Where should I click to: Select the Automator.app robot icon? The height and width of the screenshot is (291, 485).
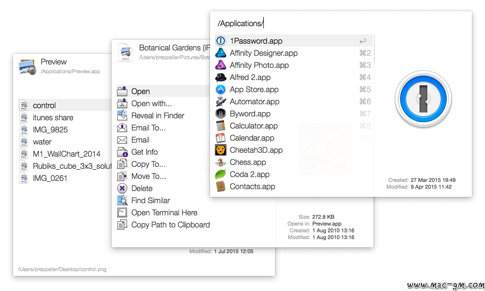point(221,101)
